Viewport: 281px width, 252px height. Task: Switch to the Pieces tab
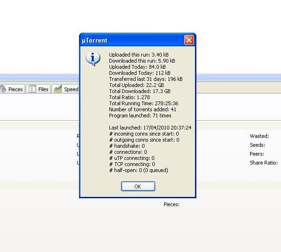tap(12, 89)
